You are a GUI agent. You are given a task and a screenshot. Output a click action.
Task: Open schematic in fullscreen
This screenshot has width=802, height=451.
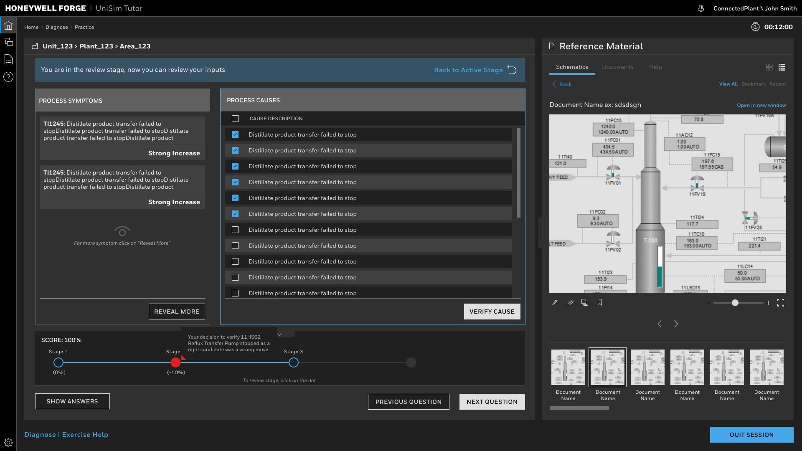(781, 303)
